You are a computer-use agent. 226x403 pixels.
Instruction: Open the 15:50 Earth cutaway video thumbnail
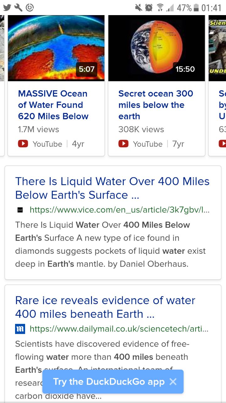157,48
